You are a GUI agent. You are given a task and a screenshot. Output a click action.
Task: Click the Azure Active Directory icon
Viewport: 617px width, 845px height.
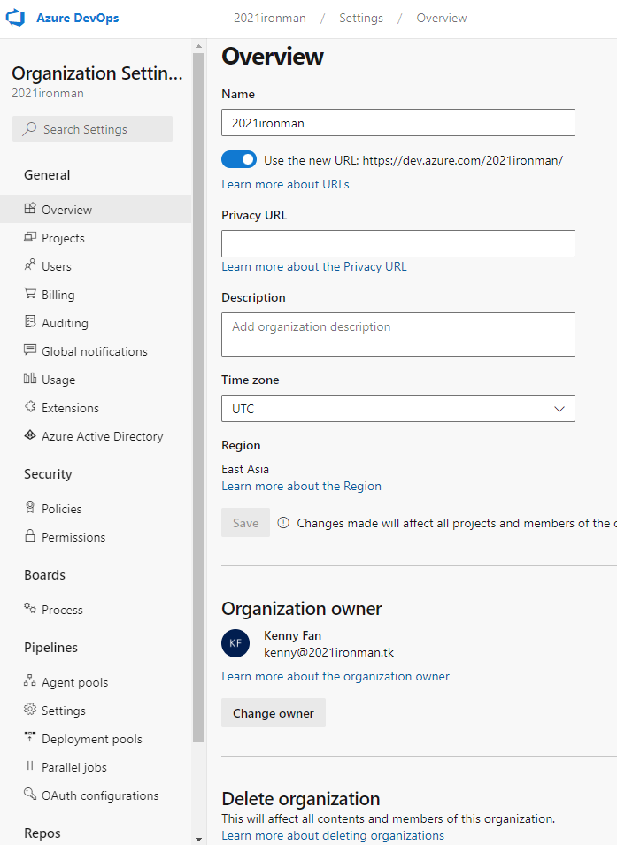30,436
